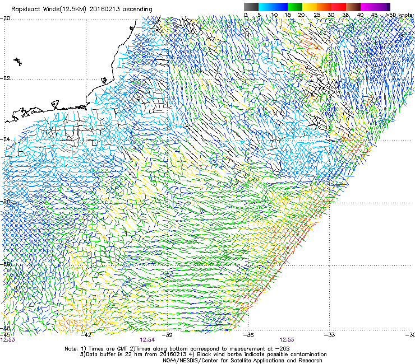Click the legend value 45
This screenshot has width=415, height=364.
(374, 15)
